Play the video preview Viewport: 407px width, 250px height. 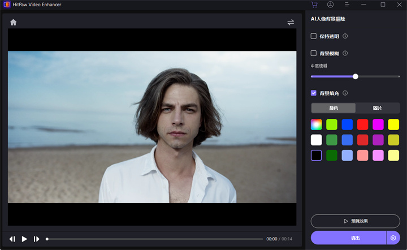(x=24, y=239)
